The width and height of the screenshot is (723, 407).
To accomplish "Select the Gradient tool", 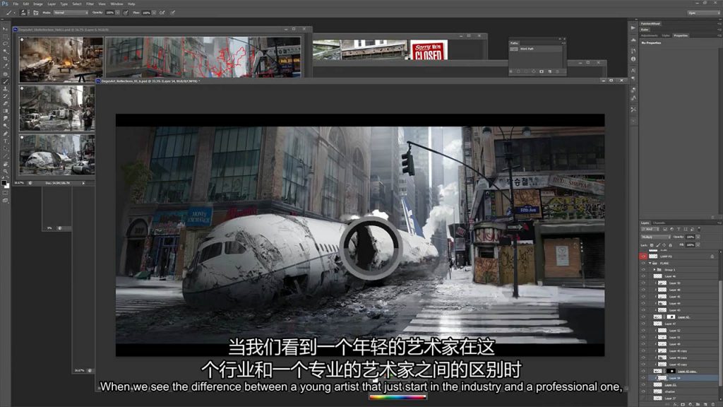I will point(6,111).
